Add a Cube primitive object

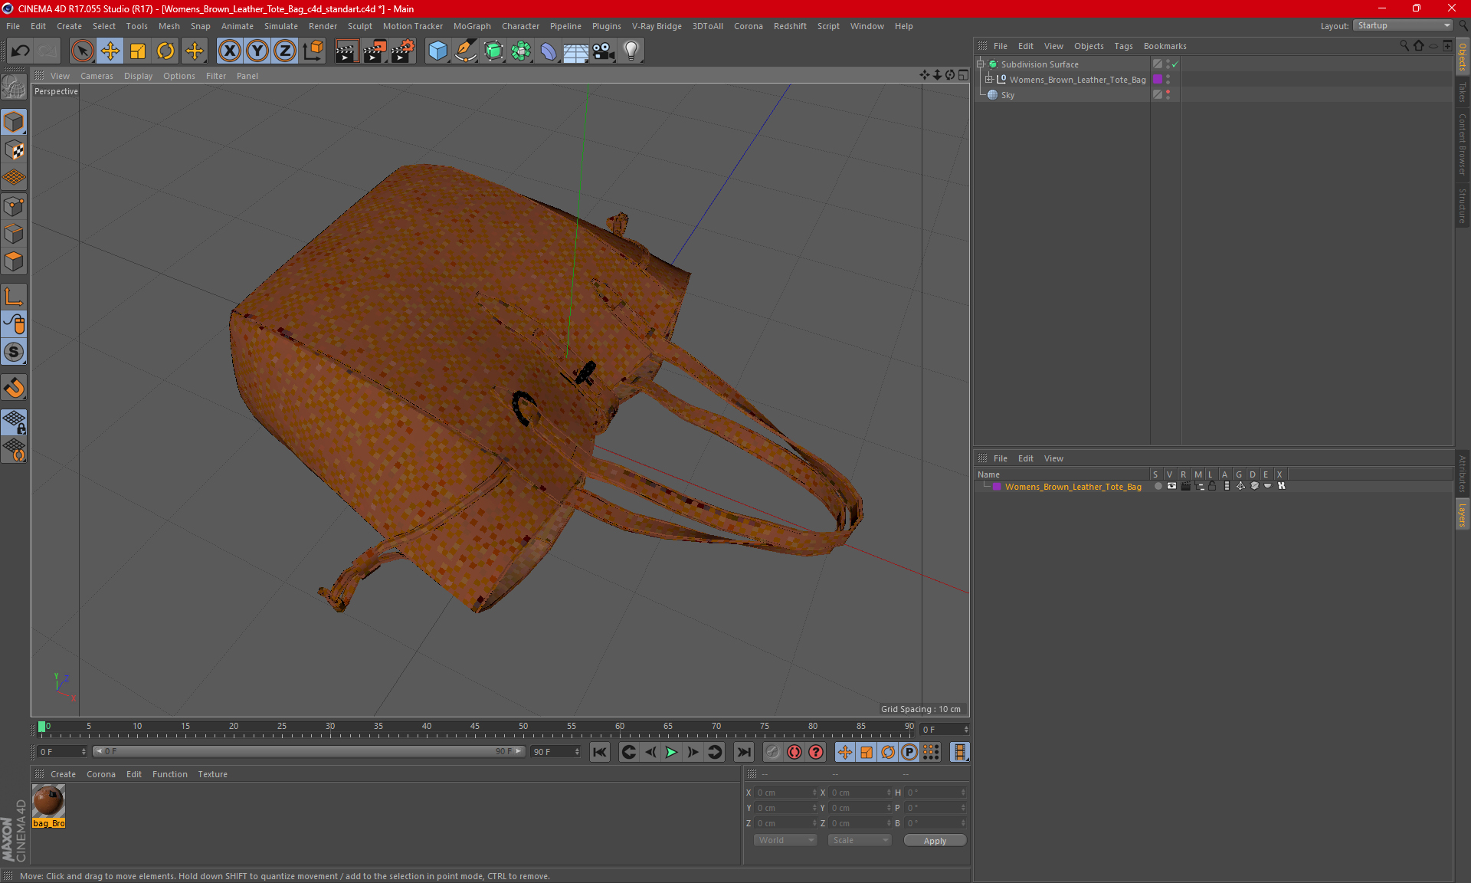[437, 51]
